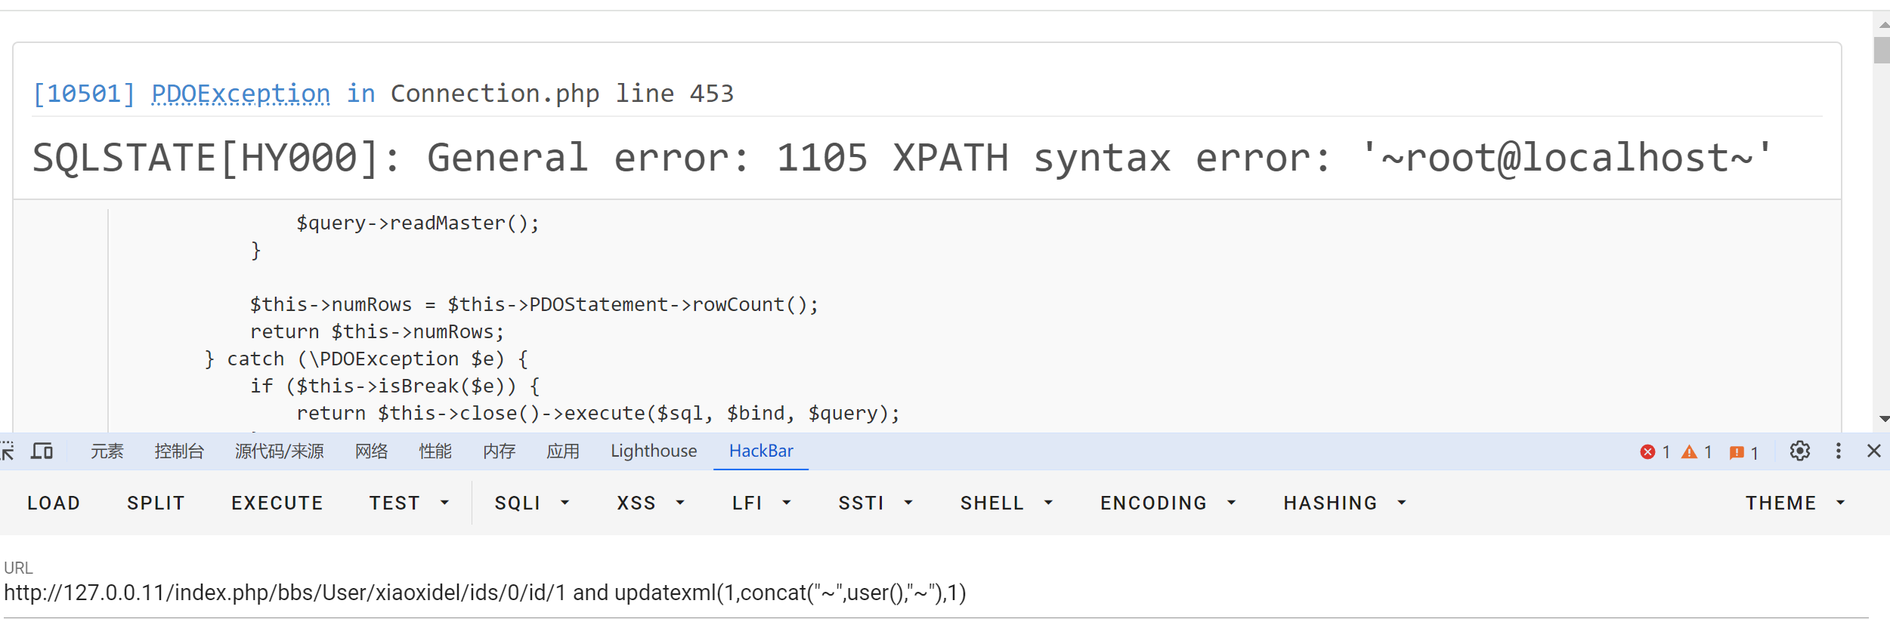Viewport: 1890px width, 619px height.
Task: Click the '$query->readMaster();' code line
Action: (x=418, y=223)
